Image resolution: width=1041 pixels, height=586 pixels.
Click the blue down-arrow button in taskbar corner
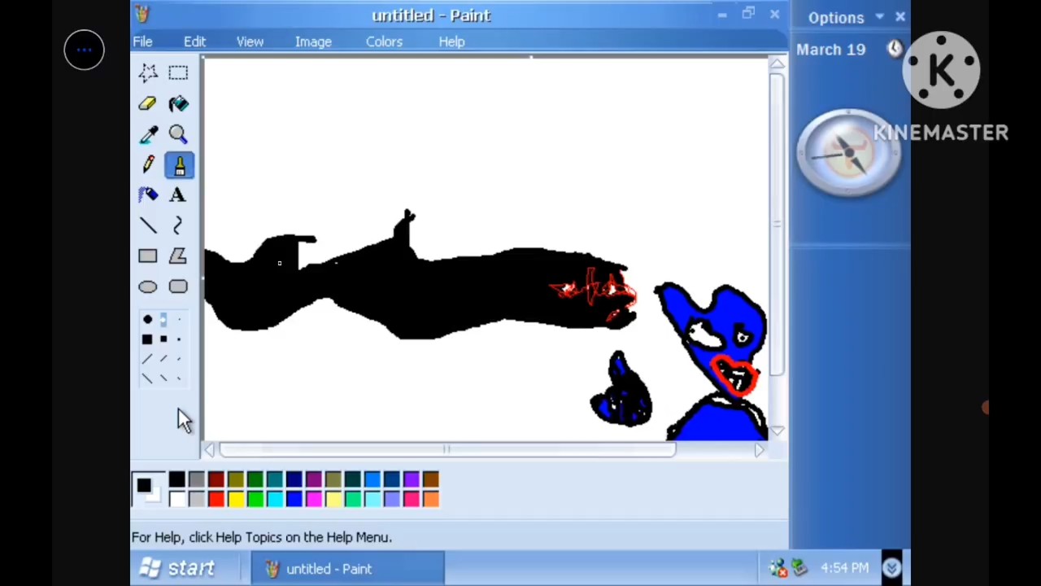(891, 568)
